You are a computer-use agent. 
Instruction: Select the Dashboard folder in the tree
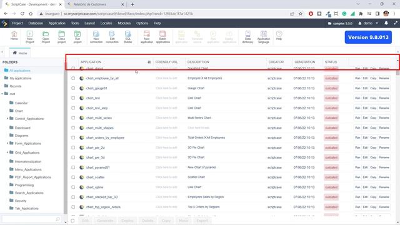22,127
